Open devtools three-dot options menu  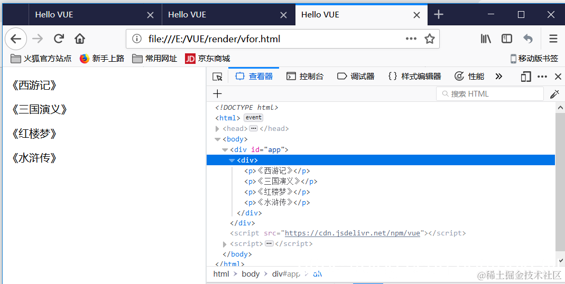(x=542, y=77)
